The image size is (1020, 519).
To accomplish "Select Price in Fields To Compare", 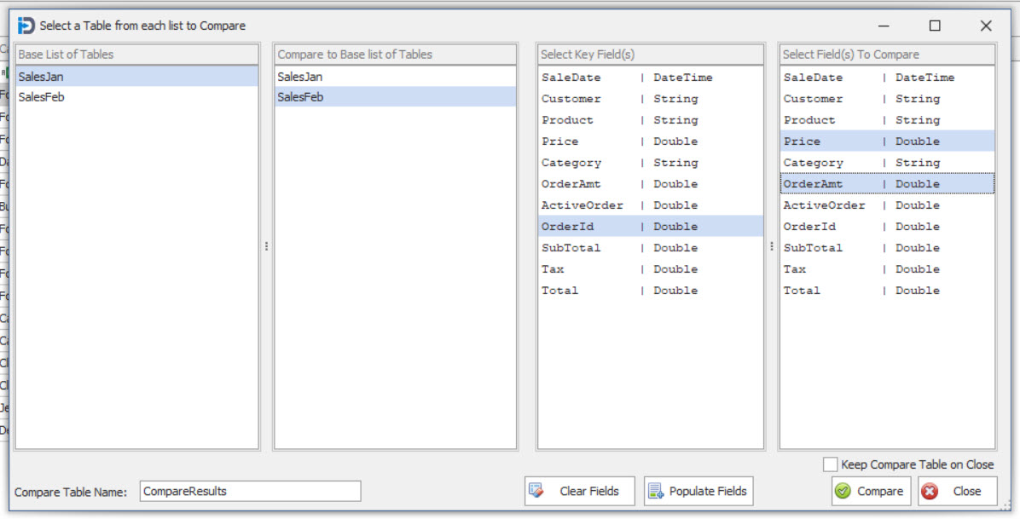I will coord(802,141).
